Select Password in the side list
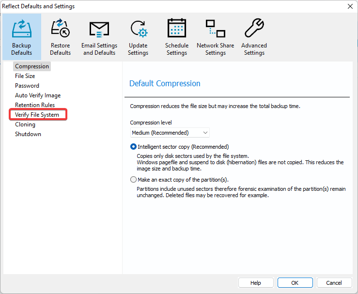358x294 pixels. click(27, 86)
